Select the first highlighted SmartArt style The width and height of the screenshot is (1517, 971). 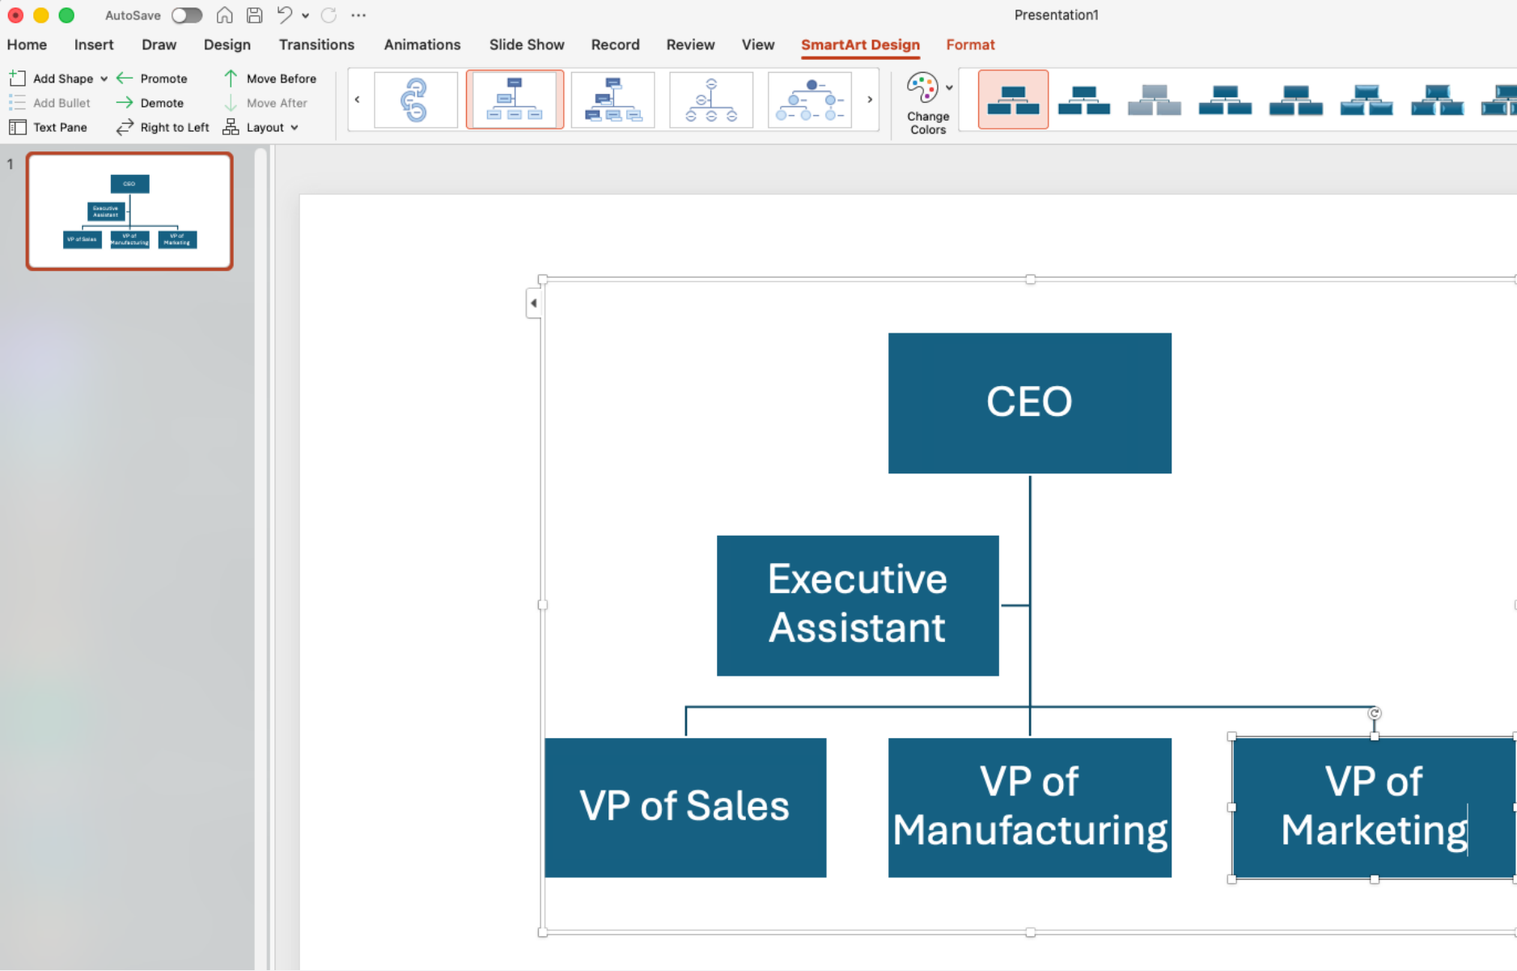(x=1013, y=100)
